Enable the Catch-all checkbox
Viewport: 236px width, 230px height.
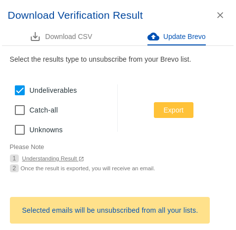click(20, 110)
